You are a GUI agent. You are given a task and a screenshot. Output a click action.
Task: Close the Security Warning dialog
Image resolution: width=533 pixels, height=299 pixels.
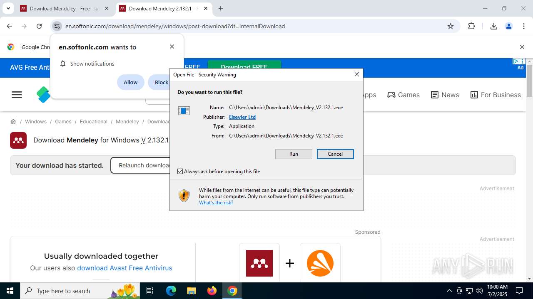click(x=357, y=74)
